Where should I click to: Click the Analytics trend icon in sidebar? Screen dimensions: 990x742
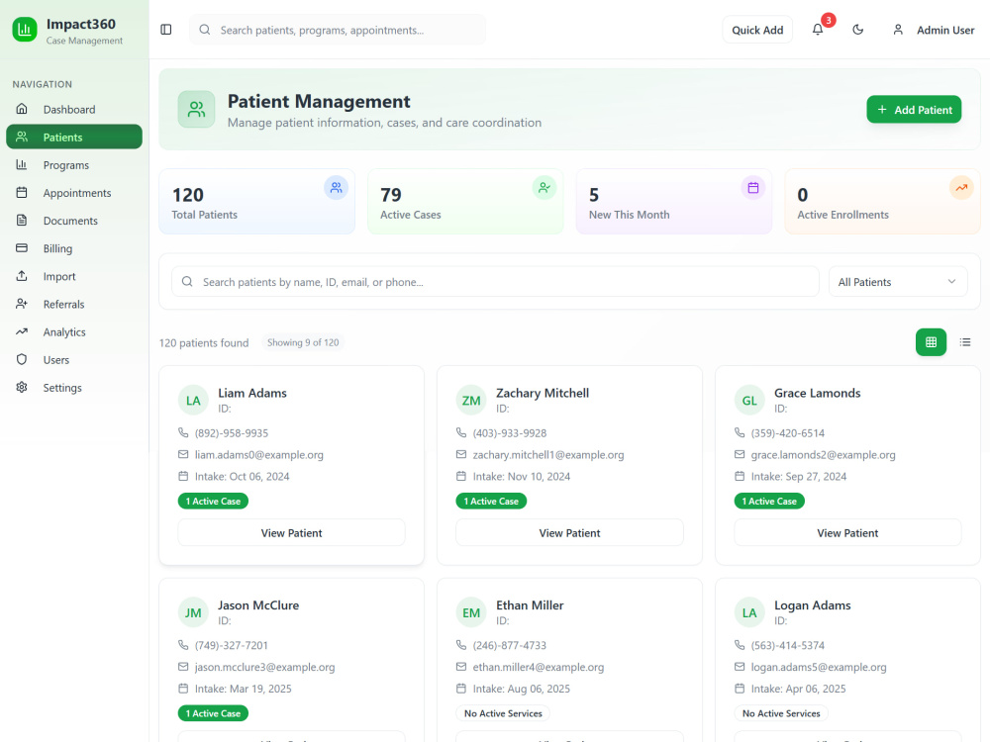coord(22,331)
